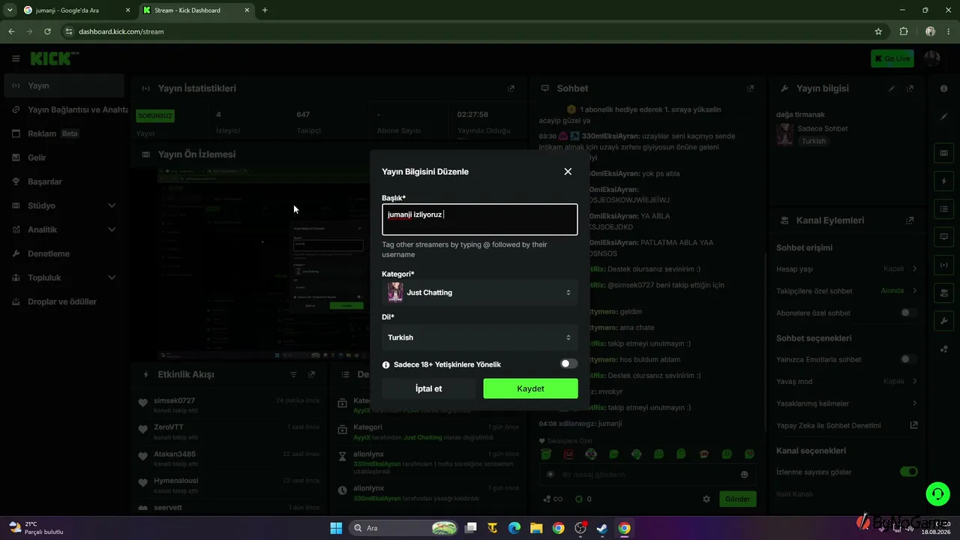Bookmark this page with the star icon

click(x=878, y=31)
